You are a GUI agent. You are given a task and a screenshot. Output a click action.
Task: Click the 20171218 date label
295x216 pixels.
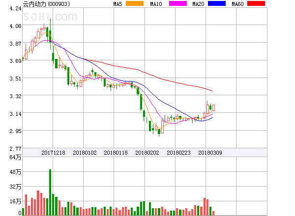(53, 153)
